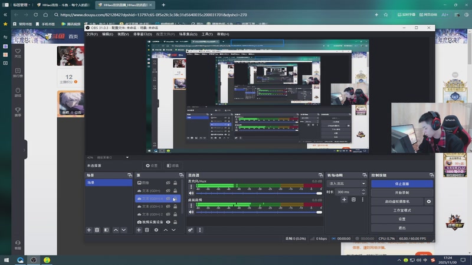Screen dimensions: 472x265
Task: Open 桌面音频 channel three-dot options
Action: tap(191, 206)
